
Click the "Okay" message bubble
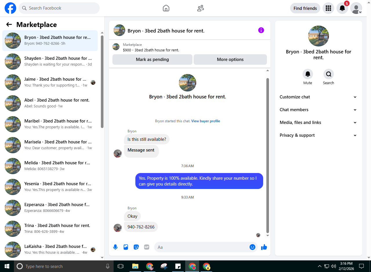132,216
